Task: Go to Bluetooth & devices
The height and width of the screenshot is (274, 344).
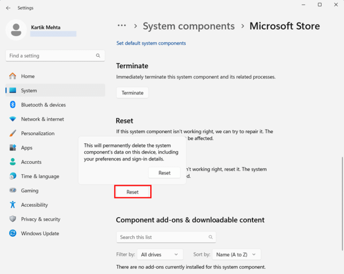Action: coord(55,105)
